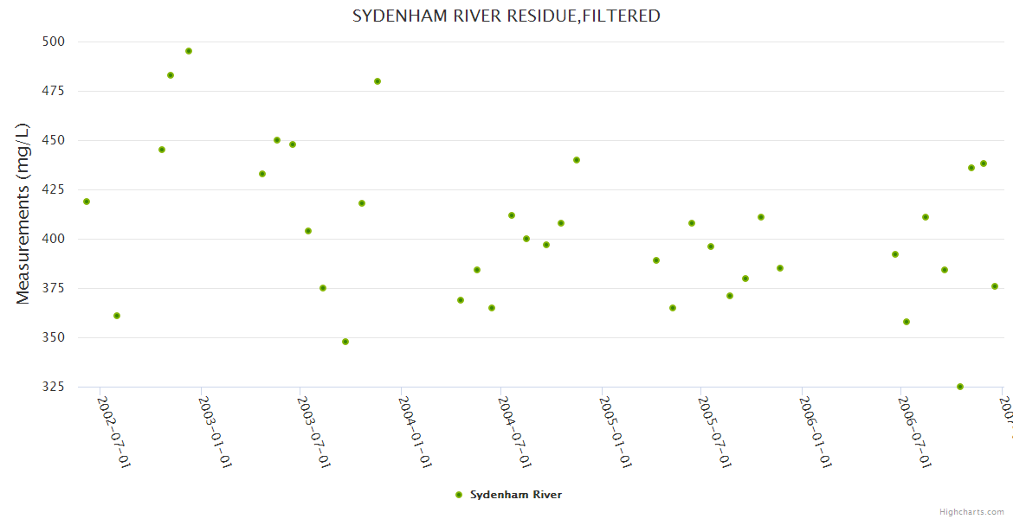
Task: Select the last data point near 376 mg/L
Action: coord(995,286)
